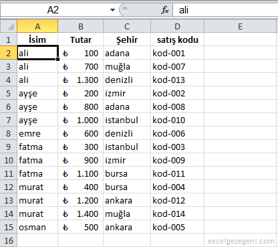278x247 pixels.
Task: Select the cell kod-014
Action: (177, 214)
